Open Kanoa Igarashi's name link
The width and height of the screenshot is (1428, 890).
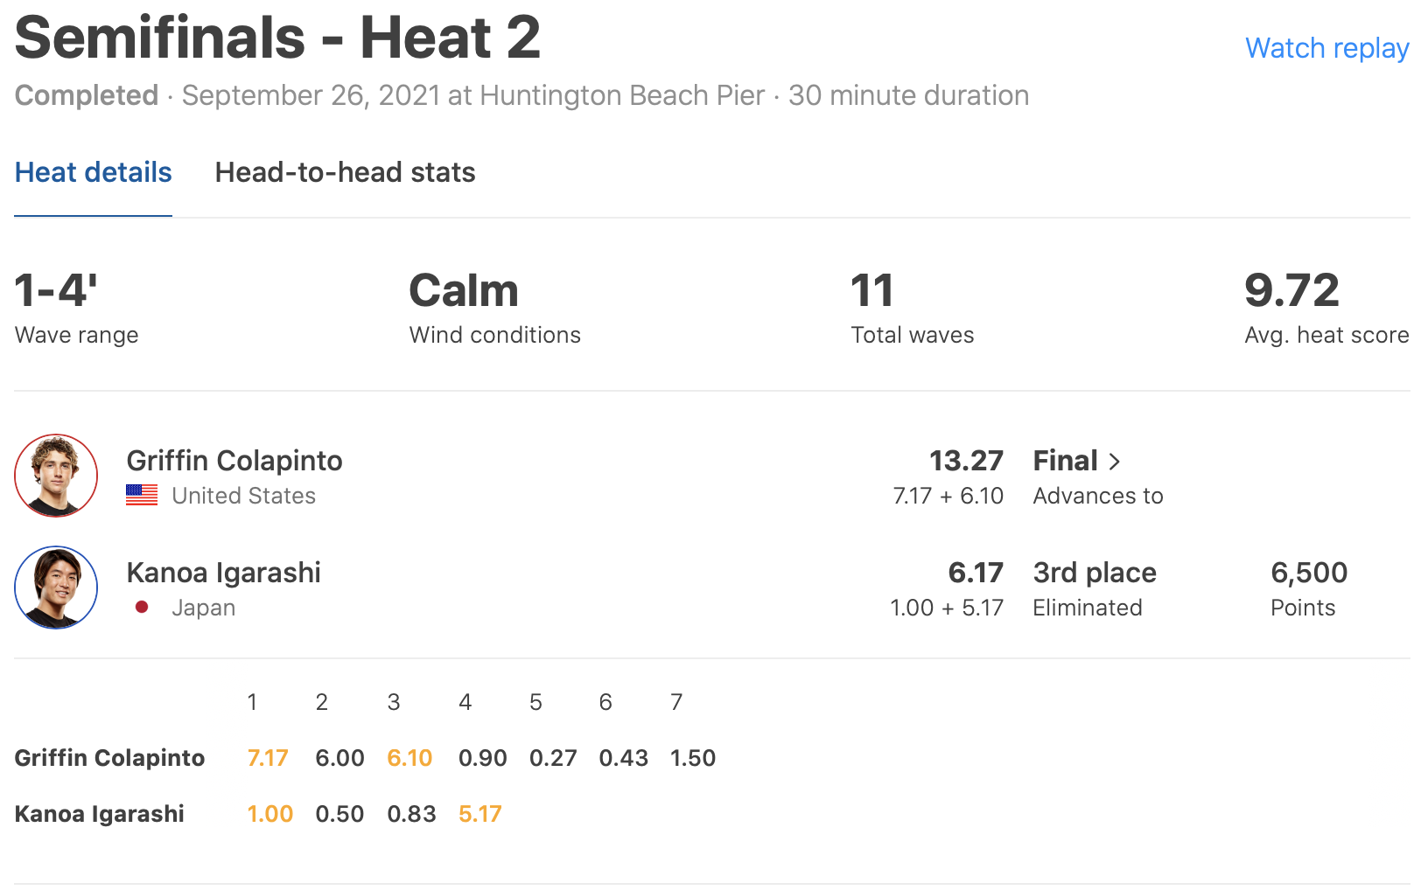click(224, 573)
